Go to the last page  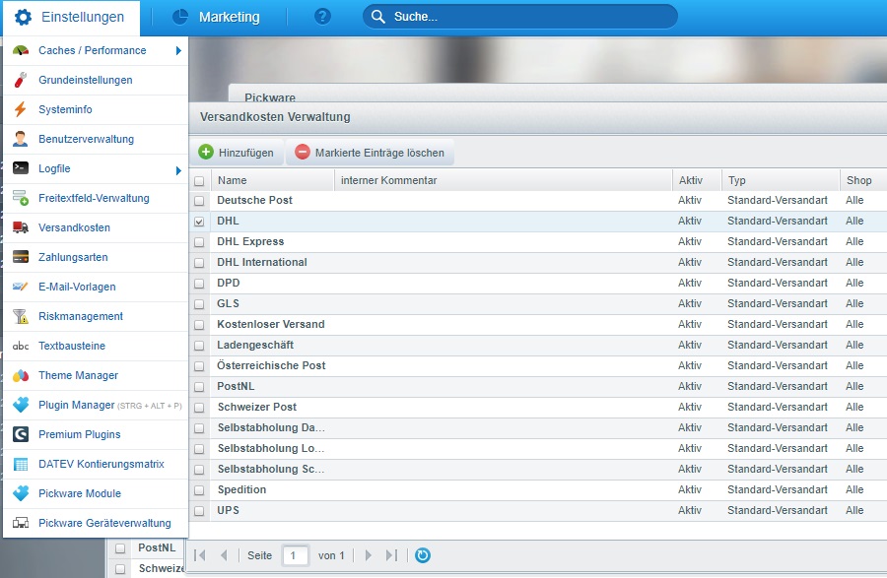[391, 555]
